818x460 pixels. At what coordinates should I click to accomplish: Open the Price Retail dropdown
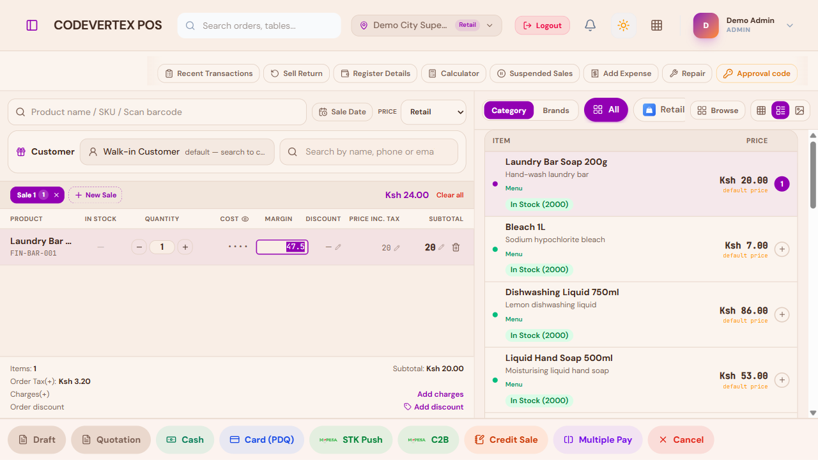pos(434,112)
